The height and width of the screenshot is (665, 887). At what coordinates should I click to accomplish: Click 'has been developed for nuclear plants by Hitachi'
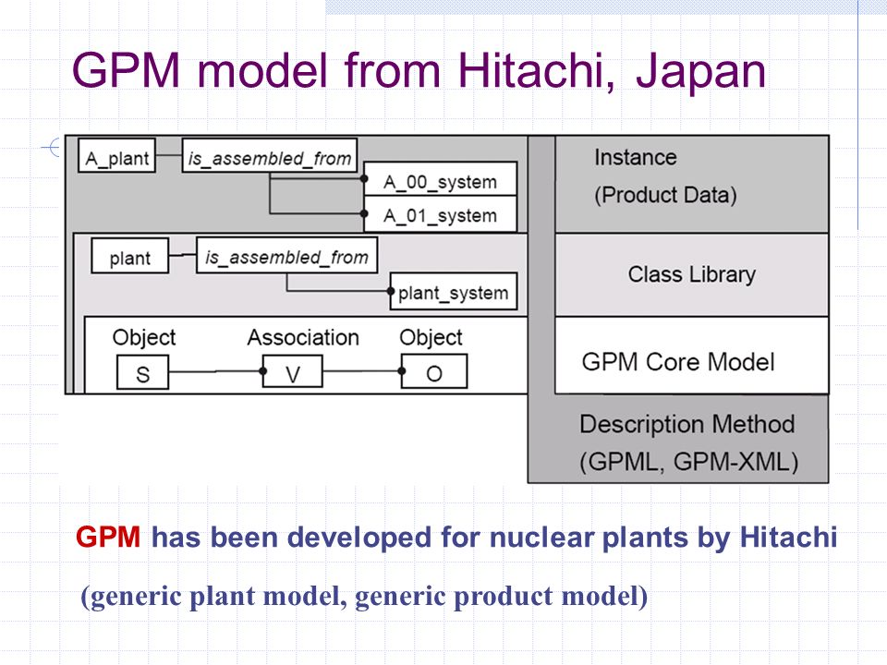494,538
